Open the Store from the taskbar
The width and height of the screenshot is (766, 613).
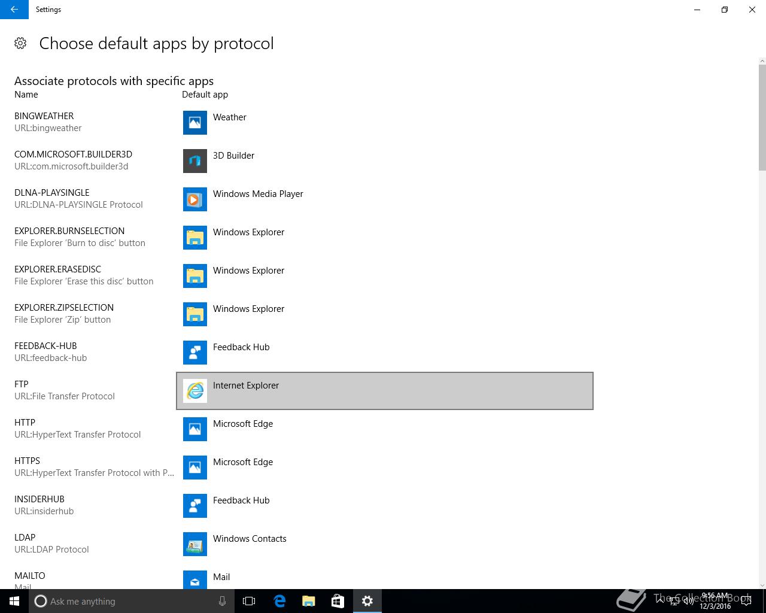point(338,601)
